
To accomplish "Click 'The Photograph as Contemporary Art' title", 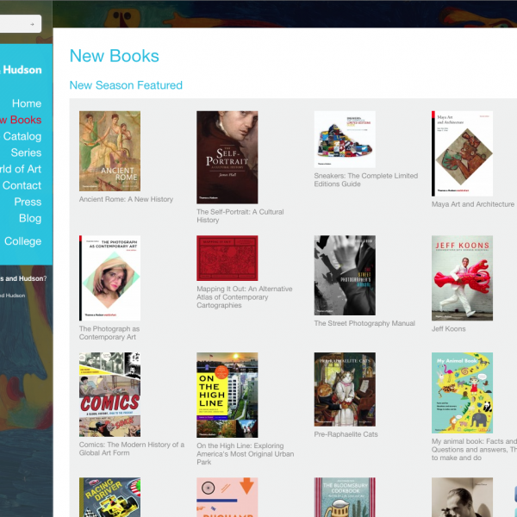I will 109,333.
